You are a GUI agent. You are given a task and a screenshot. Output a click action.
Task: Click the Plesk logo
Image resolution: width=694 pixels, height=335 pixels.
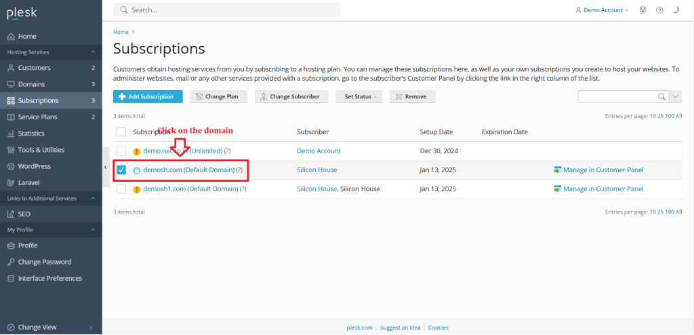22,14
